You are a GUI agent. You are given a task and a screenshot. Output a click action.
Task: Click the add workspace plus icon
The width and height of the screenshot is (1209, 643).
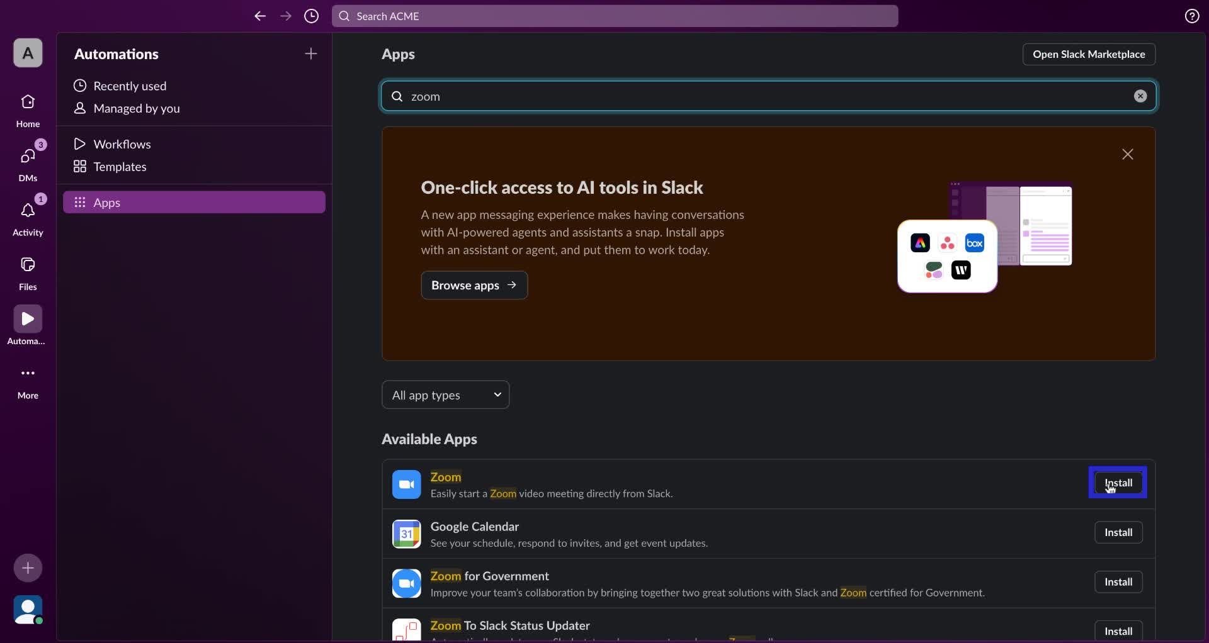pos(27,568)
